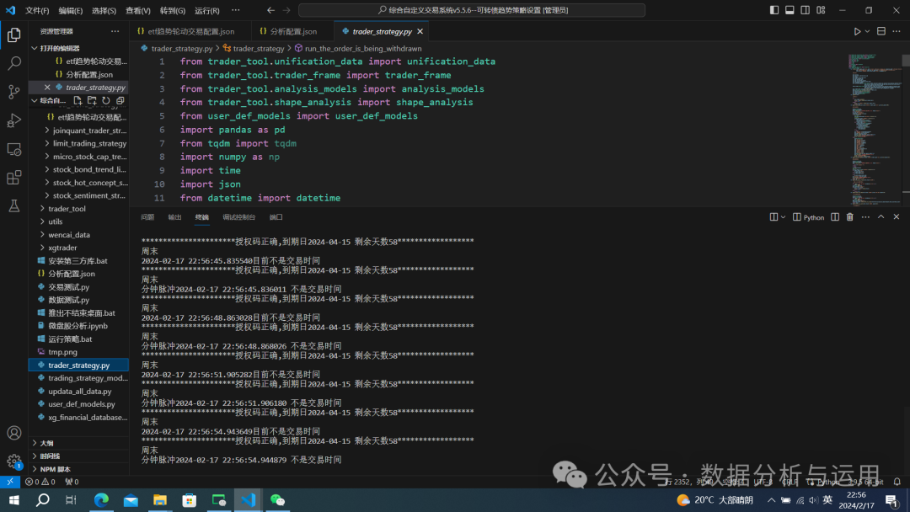Screen dimensions: 910x512
Task: Open the Run and Debug view
Action: [14, 120]
